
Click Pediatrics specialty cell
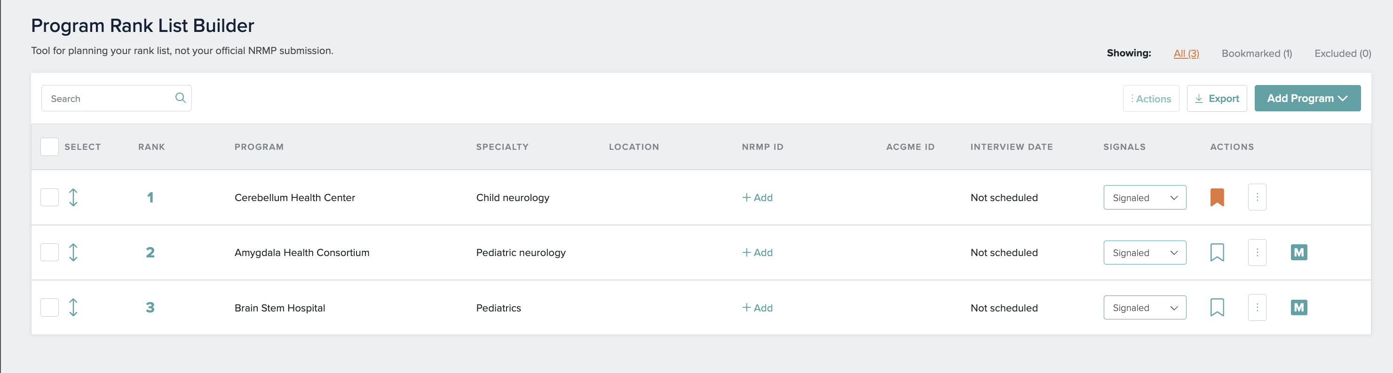pyautogui.click(x=499, y=308)
